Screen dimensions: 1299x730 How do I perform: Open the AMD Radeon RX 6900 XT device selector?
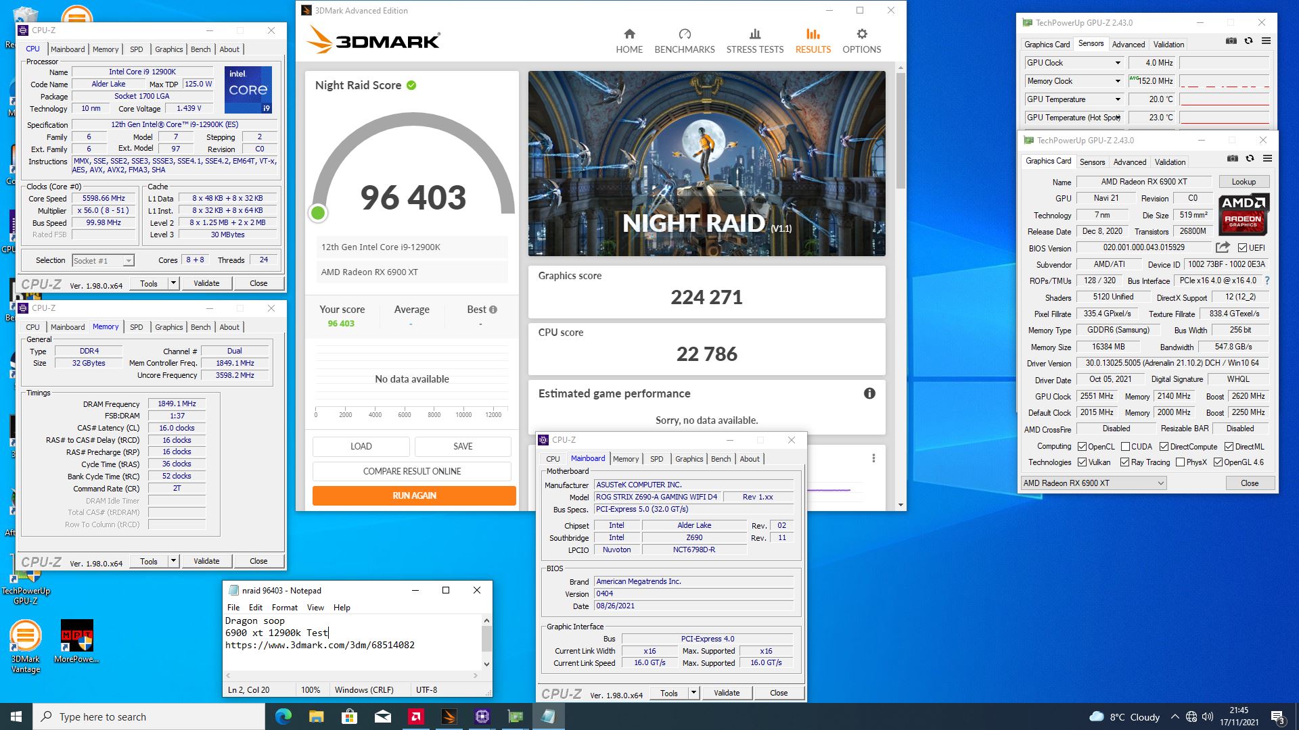tap(1093, 483)
